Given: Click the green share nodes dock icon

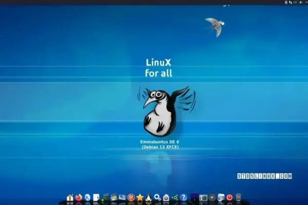Looking at the screenshot, I should point(175,197).
